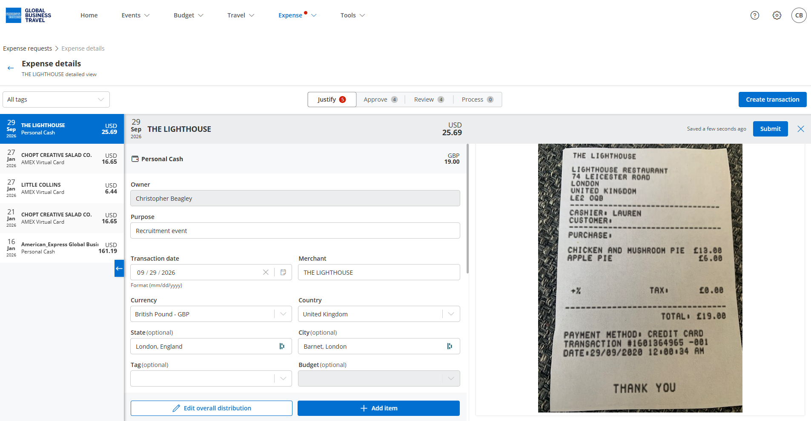
Task: Expand the Travel menu
Action: pos(241,15)
